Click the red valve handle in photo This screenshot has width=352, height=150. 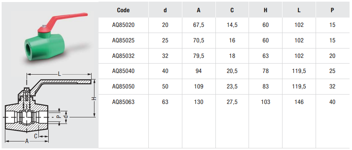click(63, 22)
